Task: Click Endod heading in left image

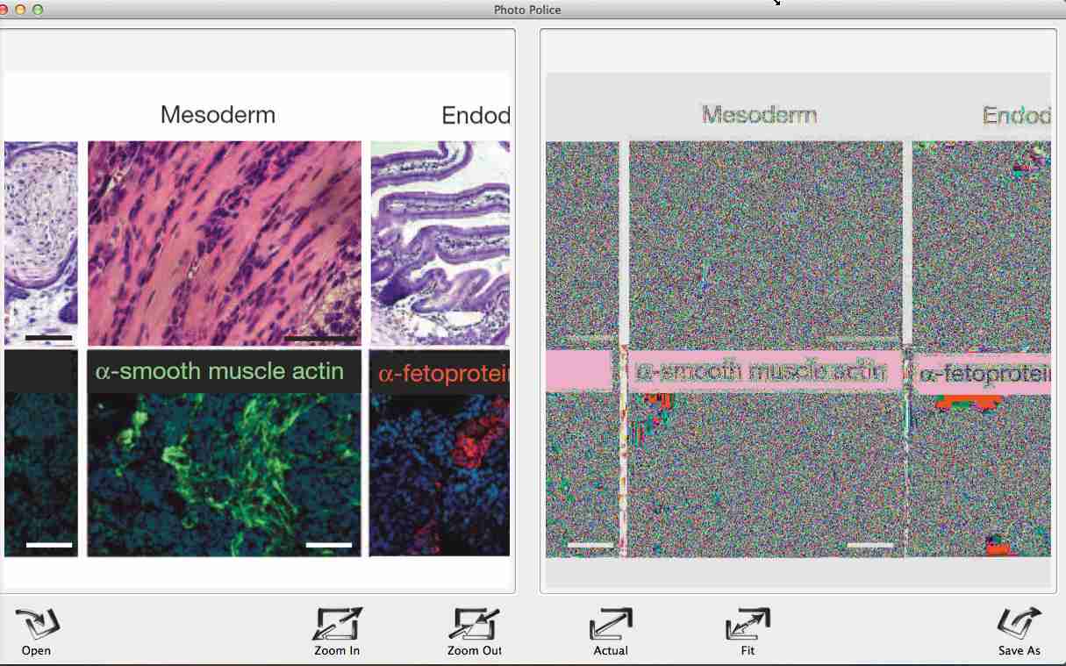Action: 476,115
